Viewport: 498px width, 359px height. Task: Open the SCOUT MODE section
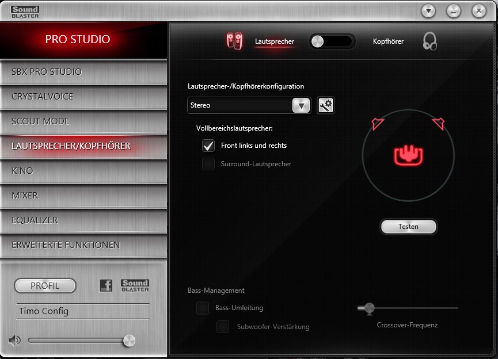(x=83, y=121)
